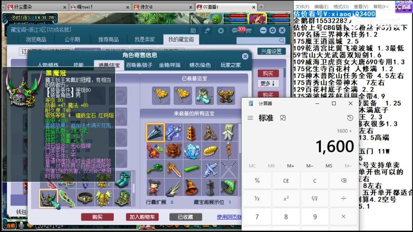The image size is (413, 232).
Task: Open the 玩家之家 tab
Action: pyautogui.click(x=231, y=65)
